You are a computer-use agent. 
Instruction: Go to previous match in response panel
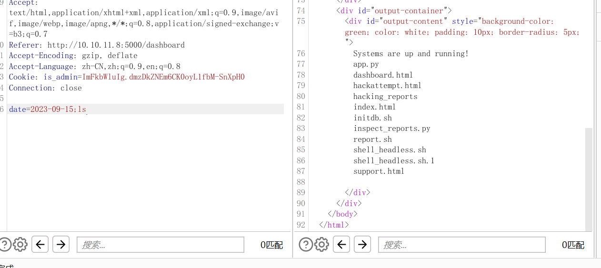[x=341, y=245]
